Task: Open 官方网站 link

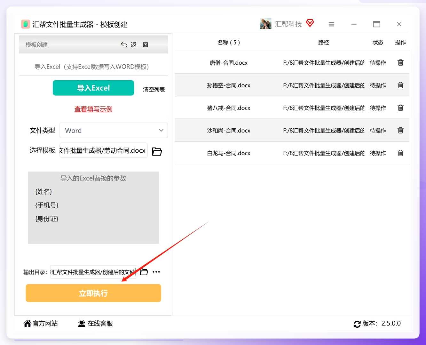Action: 41,324
